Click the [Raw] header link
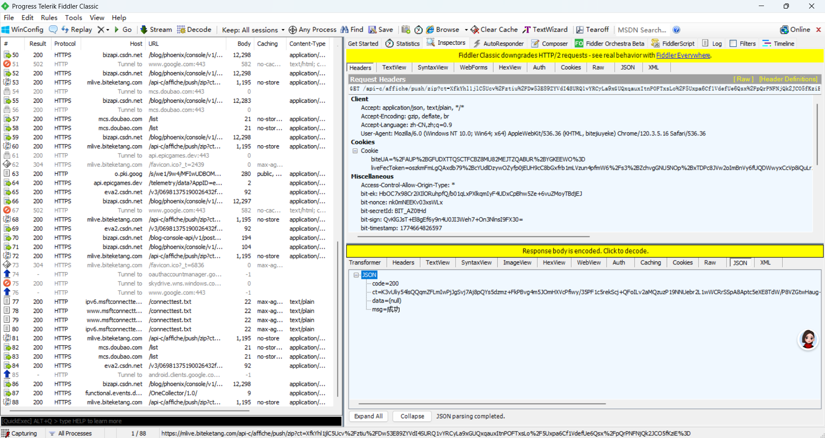The height and width of the screenshot is (438, 825). pyautogui.click(x=743, y=79)
